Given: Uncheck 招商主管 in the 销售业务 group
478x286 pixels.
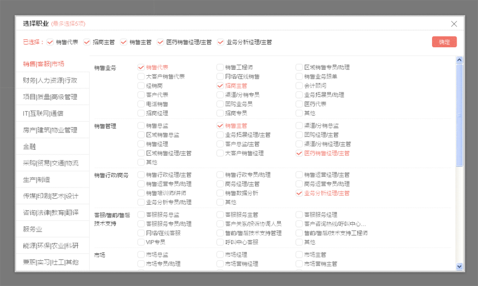Looking at the screenshot, I should pyautogui.click(x=220, y=85).
